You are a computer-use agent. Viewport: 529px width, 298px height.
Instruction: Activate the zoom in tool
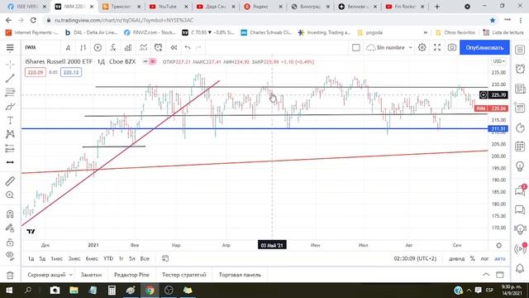click(10, 195)
